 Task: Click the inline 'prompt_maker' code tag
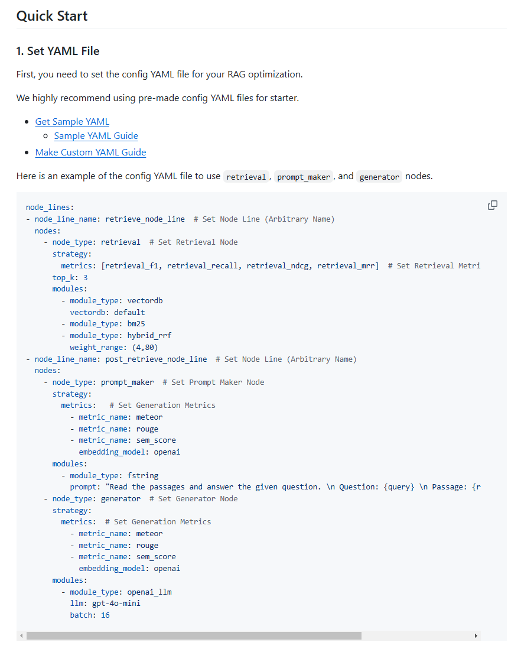point(303,177)
